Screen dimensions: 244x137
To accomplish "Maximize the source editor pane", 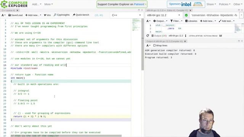I will tap(139, 10).
